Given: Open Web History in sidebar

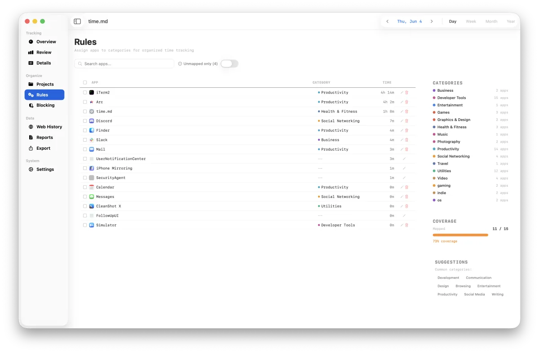Looking at the screenshot, I should coord(44,127).
